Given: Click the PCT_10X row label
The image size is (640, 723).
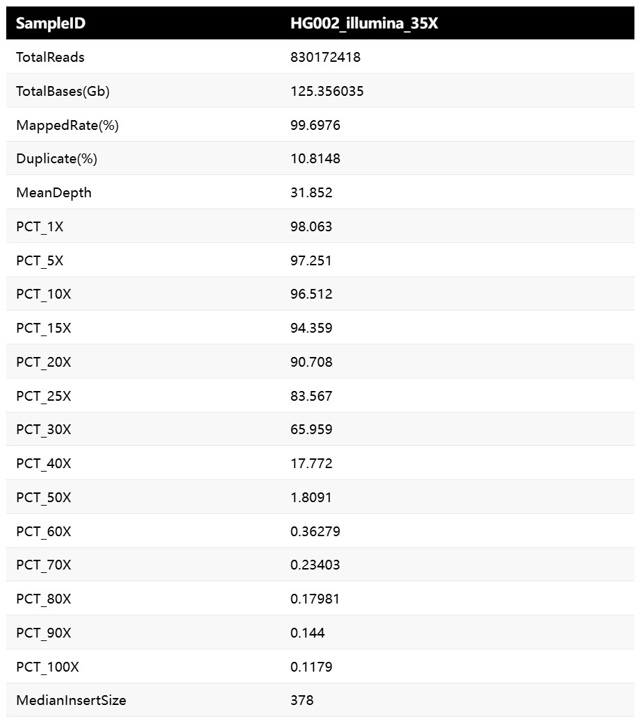Looking at the screenshot, I should (44, 294).
